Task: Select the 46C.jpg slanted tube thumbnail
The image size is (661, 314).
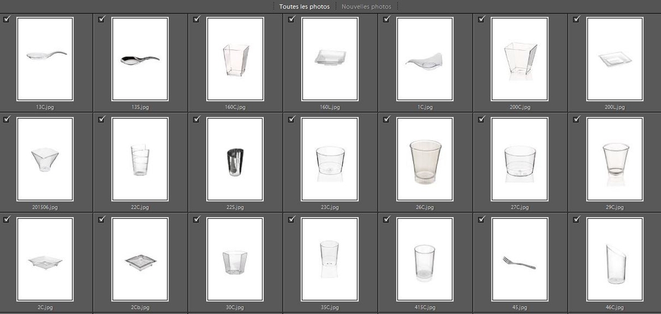Action: (x=615, y=259)
